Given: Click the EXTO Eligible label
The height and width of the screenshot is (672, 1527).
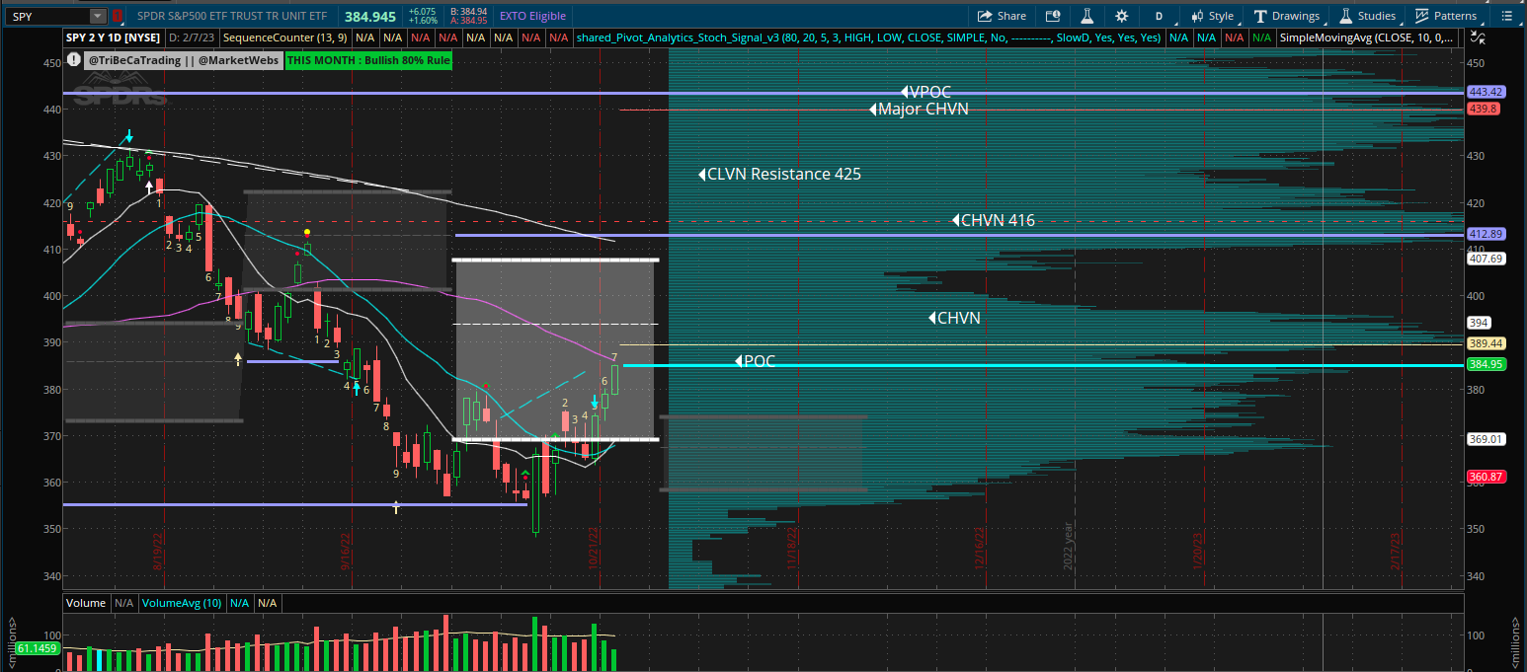Looking at the screenshot, I should 533,16.
